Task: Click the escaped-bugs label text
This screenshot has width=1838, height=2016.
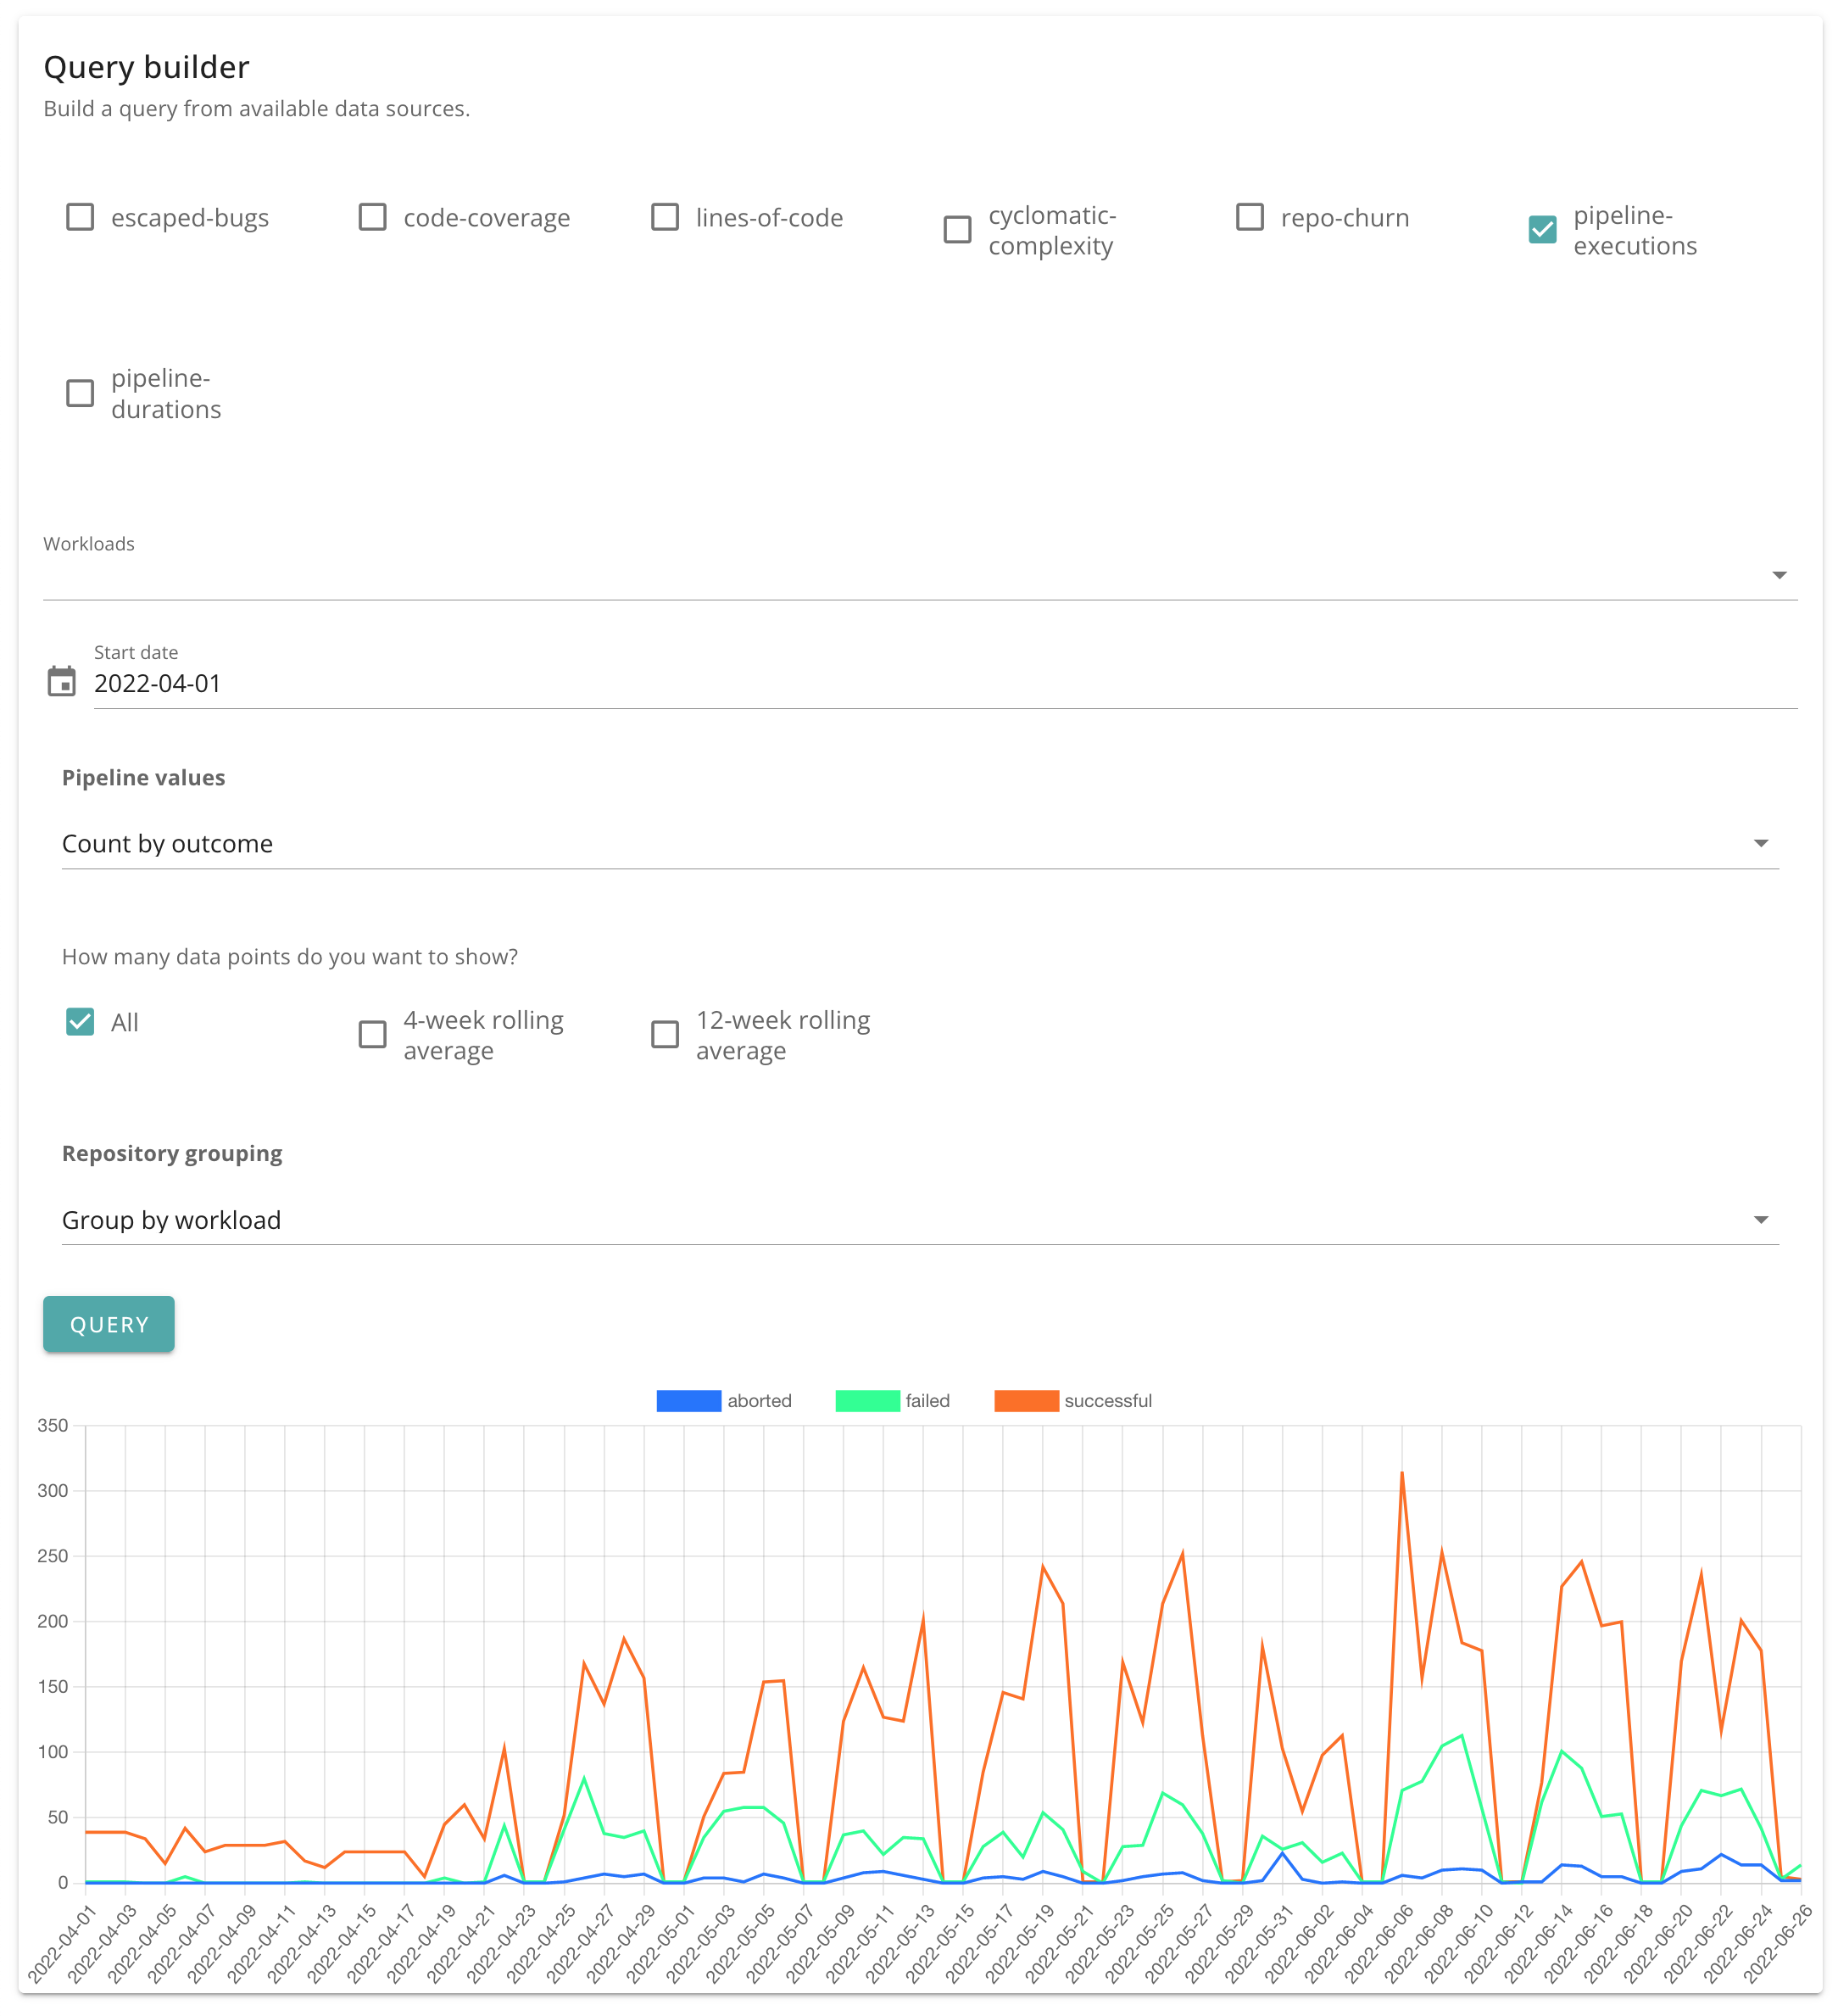Action: pos(190,218)
